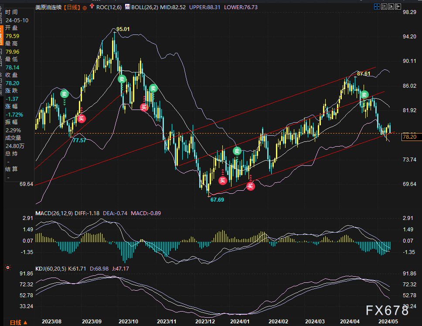Open the 日线 period bracket in chart title
This screenshot has width=422, height=326.
tap(72, 7)
